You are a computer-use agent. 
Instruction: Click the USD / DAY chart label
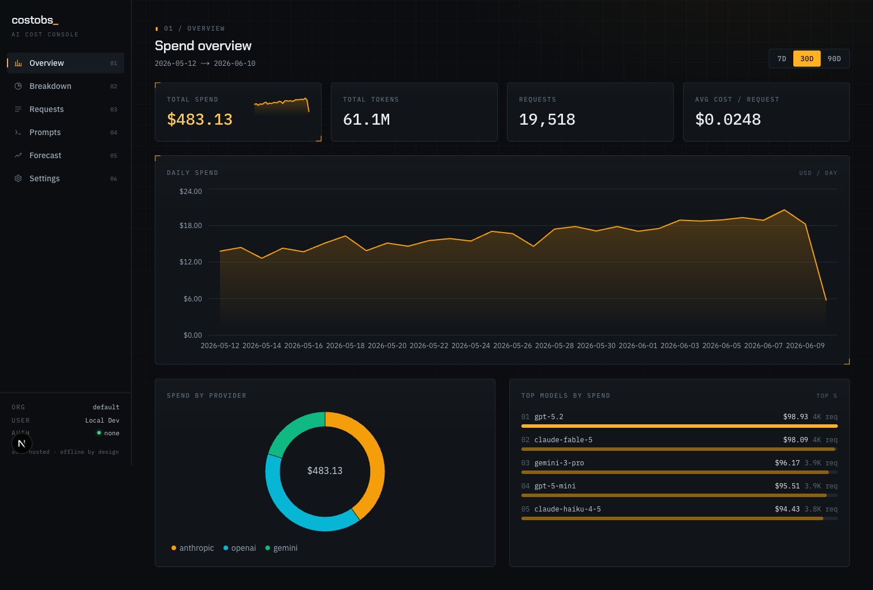point(818,173)
